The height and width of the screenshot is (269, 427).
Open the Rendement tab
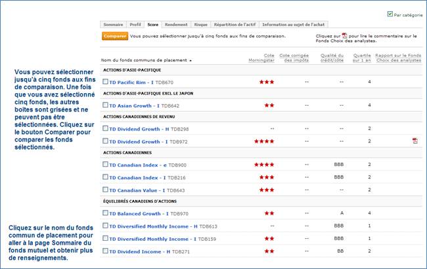(176, 24)
